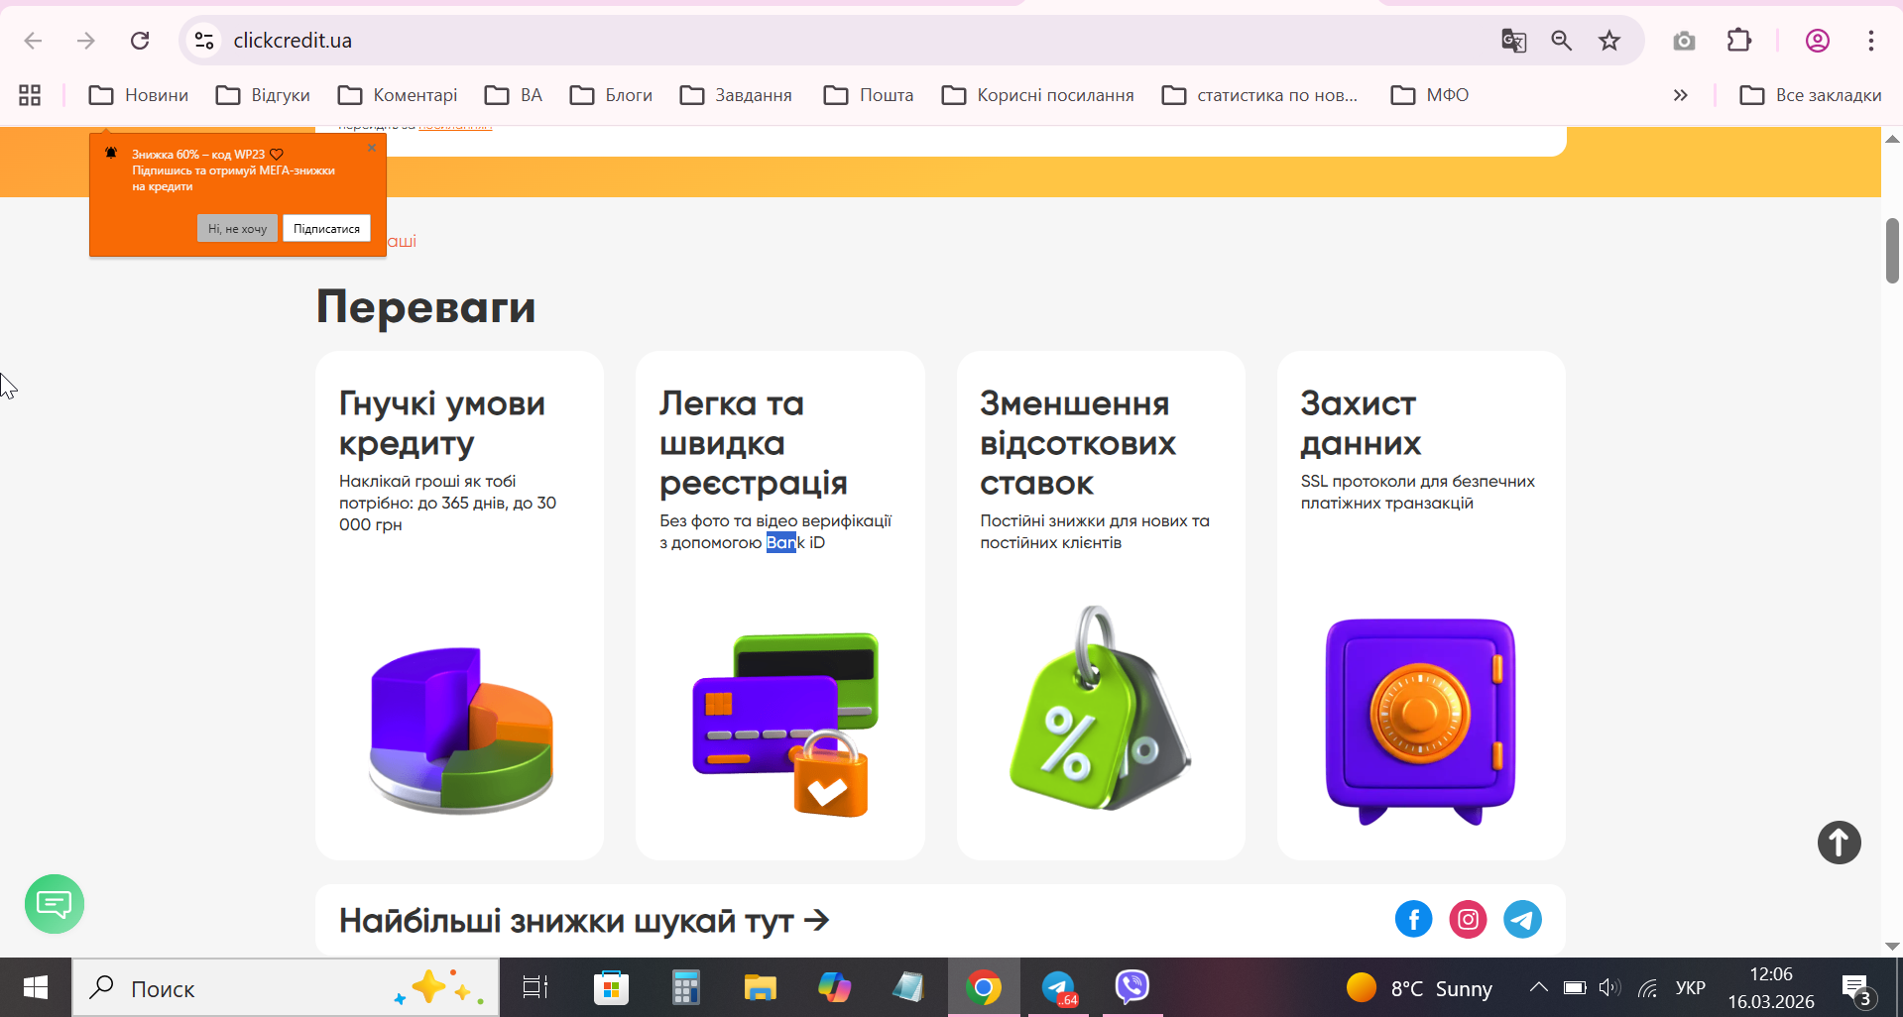Open the apps grid in bookmarks bar
Viewport: 1903px width, 1017px height.
[30, 95]
